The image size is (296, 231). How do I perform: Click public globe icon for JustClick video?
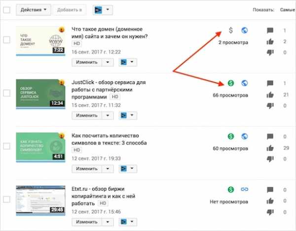pyautogui.click(x=244, y=83)
